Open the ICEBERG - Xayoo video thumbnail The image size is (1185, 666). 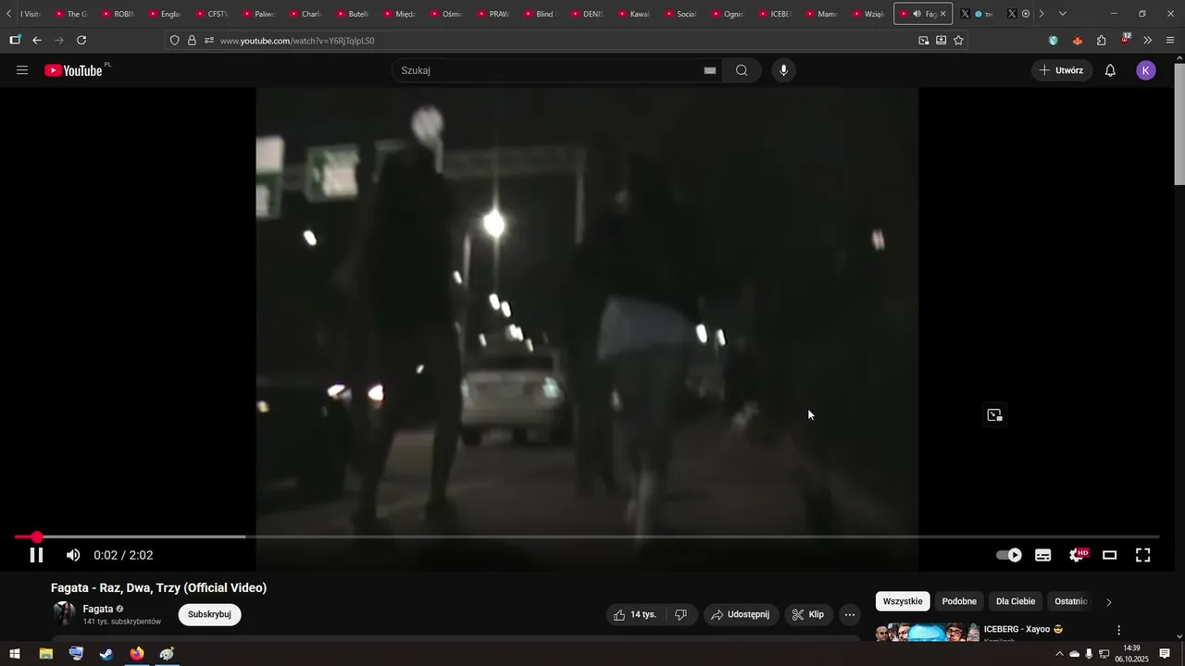928,633
